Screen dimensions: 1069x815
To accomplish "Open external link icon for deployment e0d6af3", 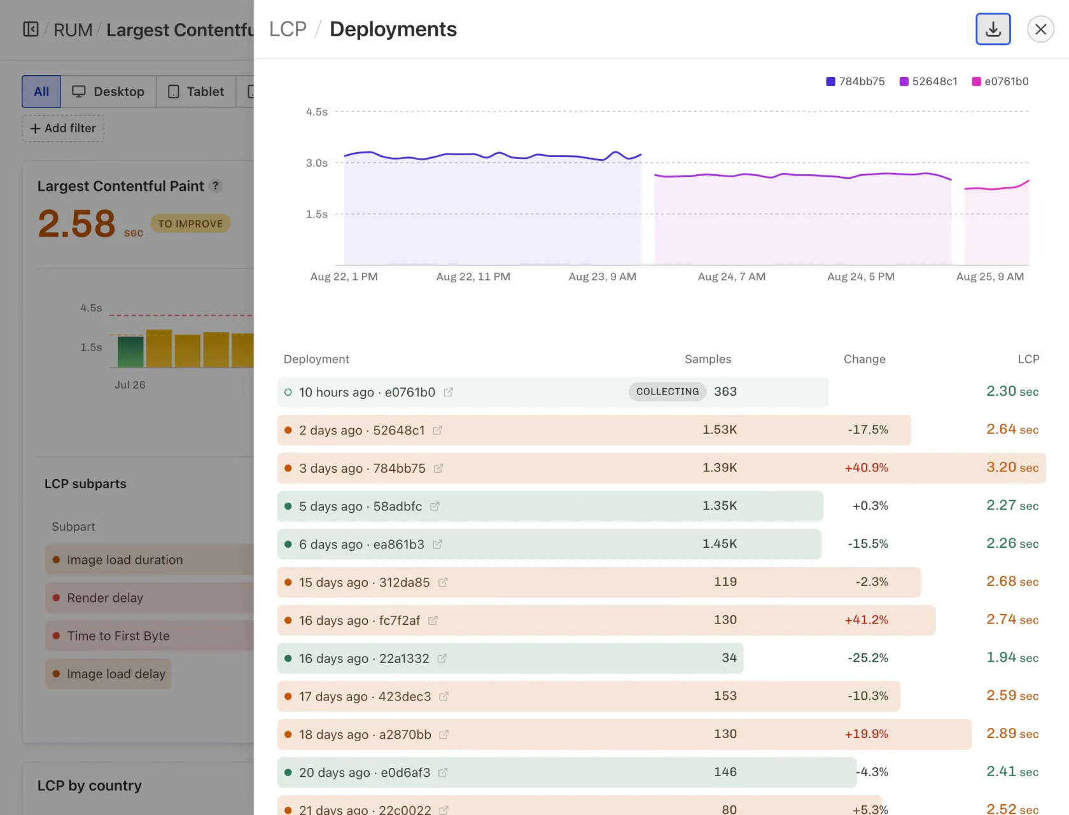I will (443, 772).
